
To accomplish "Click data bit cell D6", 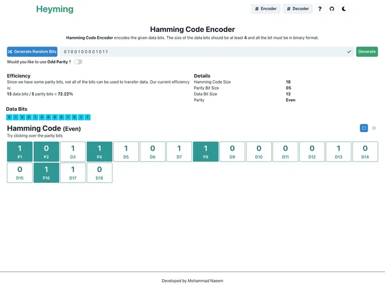I will tap(152, 151).
